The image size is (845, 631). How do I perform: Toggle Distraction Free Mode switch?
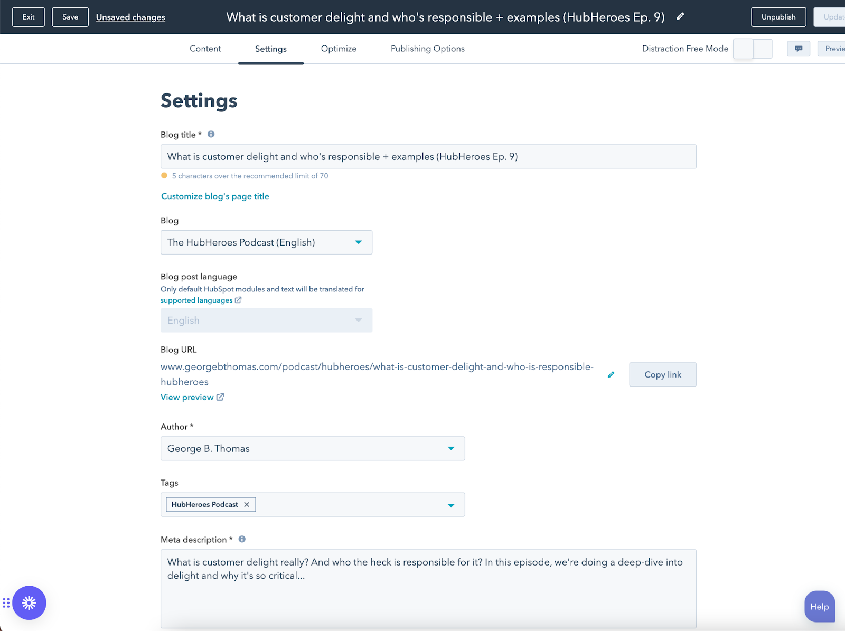(x=753, y=49)
